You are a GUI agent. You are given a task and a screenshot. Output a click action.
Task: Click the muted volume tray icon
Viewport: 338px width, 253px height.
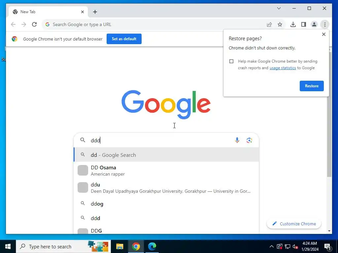pos(295,246)
